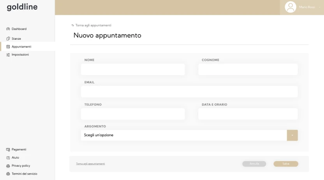Click the Salva button
This screenshot has width=324, height=180.
click(286, 164)
